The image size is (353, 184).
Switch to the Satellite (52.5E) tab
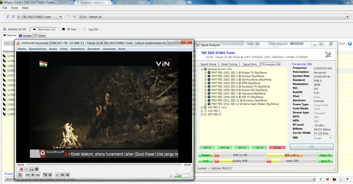click(14, 29)
